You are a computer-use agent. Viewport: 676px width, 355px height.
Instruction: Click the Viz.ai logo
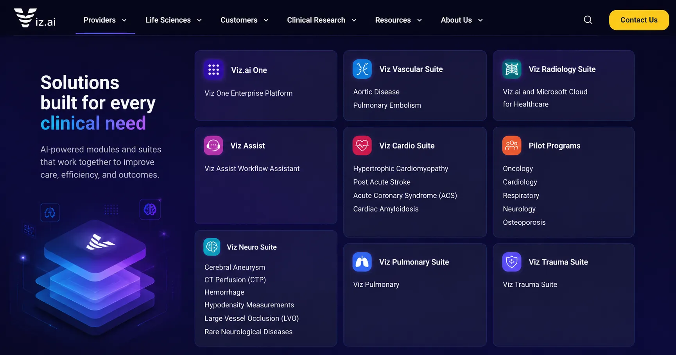35,18
